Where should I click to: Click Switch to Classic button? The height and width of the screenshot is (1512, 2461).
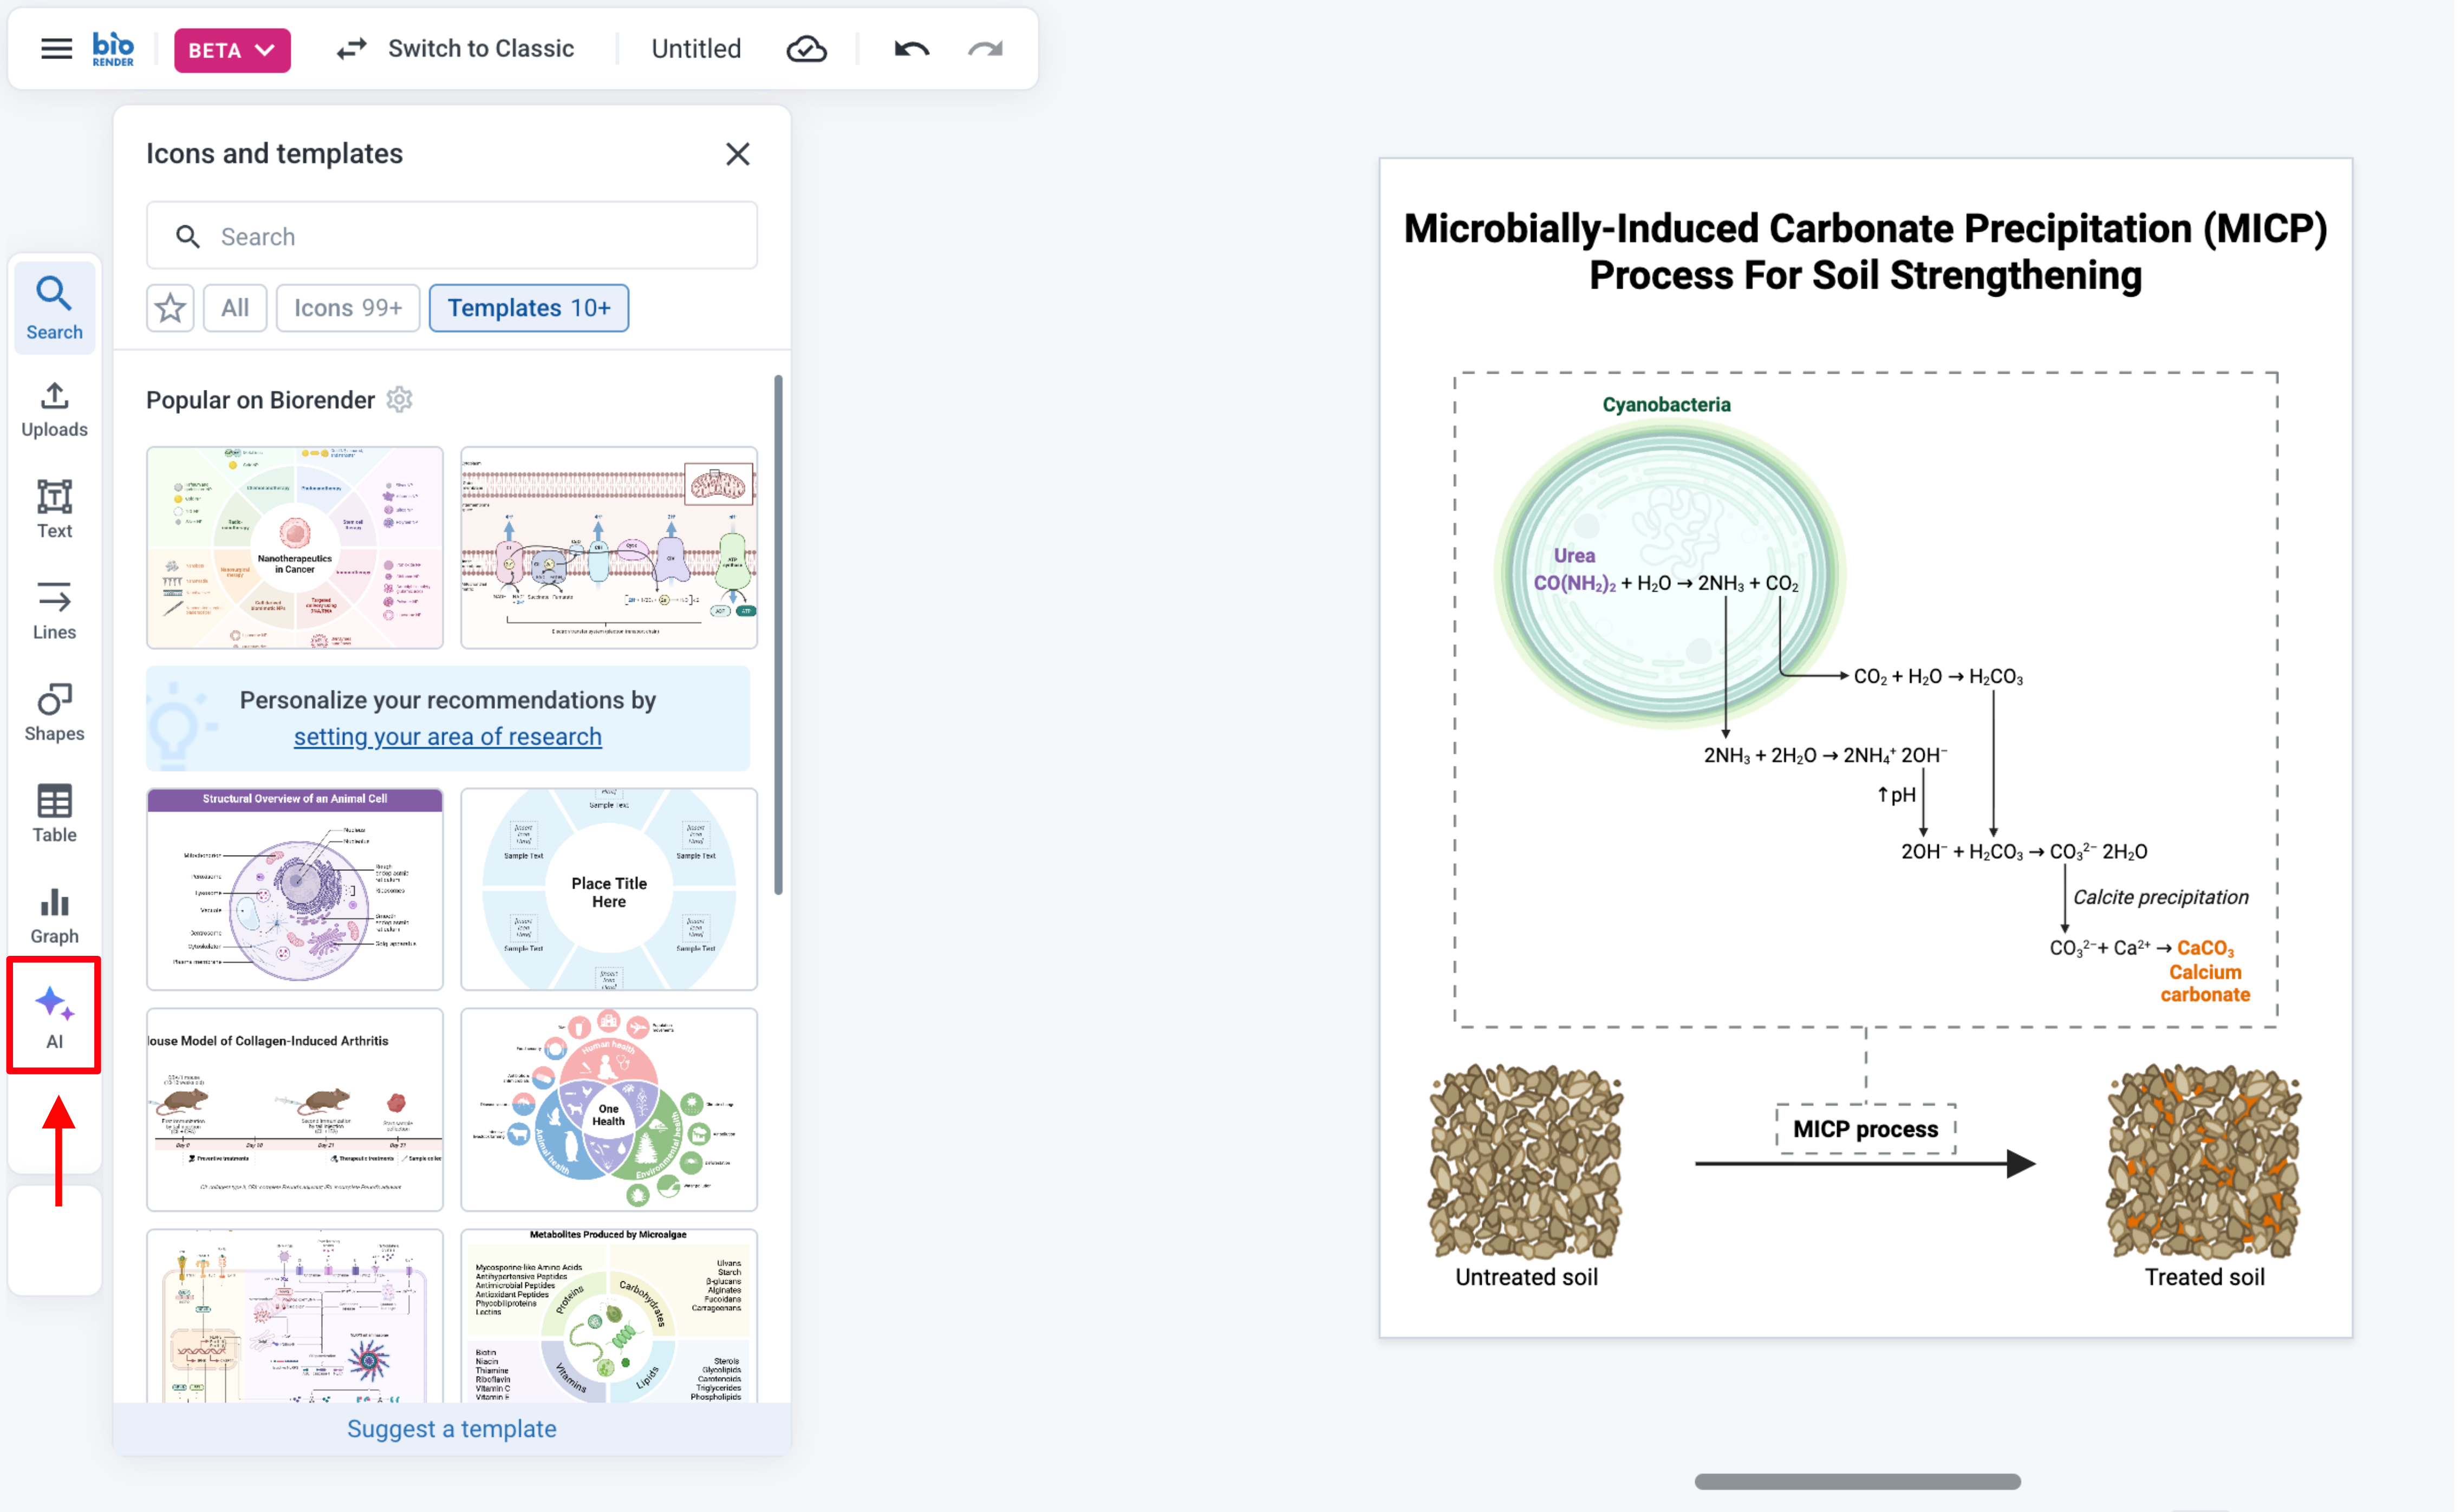(x=455, y=48)
